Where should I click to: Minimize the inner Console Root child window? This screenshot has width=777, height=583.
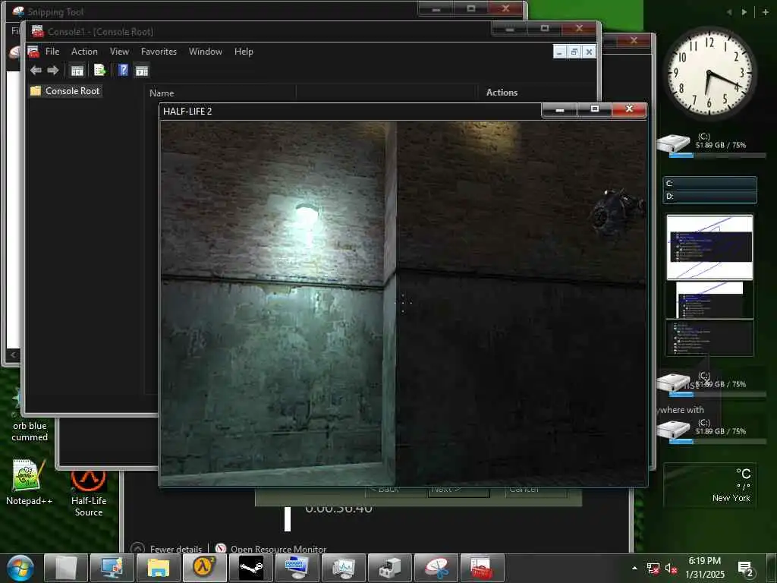(560, 52)
